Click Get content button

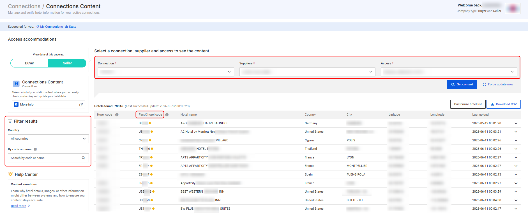click(x=462, y=85)
